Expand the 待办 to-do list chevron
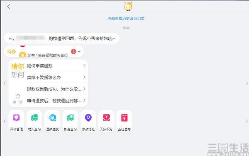Screen dimensions: 249x156 coord(79,51)
